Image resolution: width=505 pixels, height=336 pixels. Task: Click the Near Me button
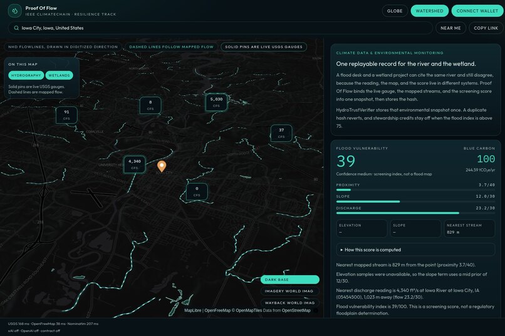pos(450,28)
